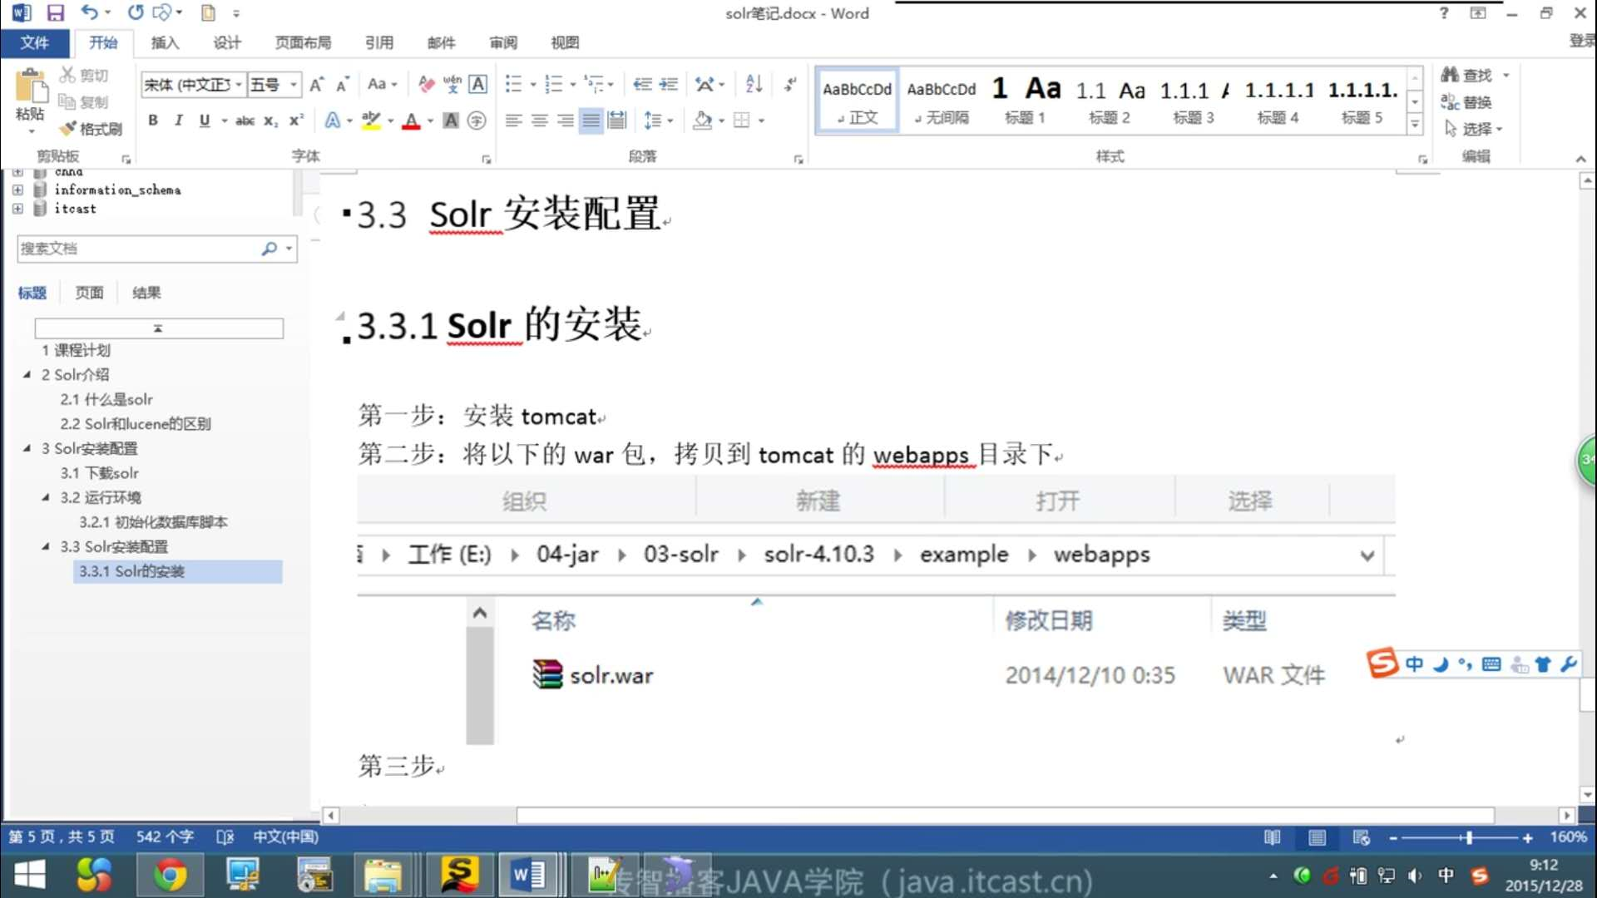Click the 160% zoom level
The height and width of the screenshot is (898, 1597).
1568,837
